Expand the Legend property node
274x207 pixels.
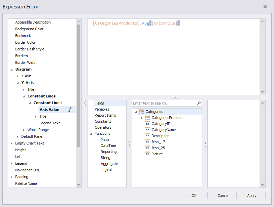pos(12,164)
